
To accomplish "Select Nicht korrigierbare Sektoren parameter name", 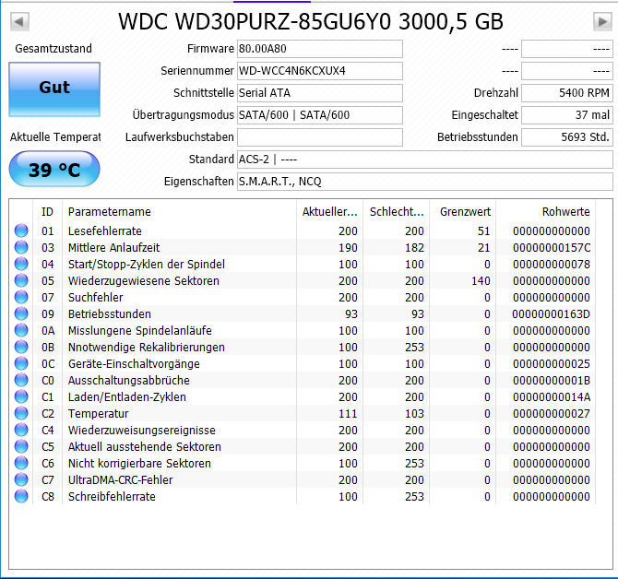I will point(139,463).
